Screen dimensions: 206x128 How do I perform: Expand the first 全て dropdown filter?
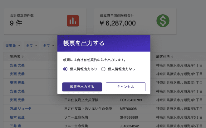click(31, 46)
